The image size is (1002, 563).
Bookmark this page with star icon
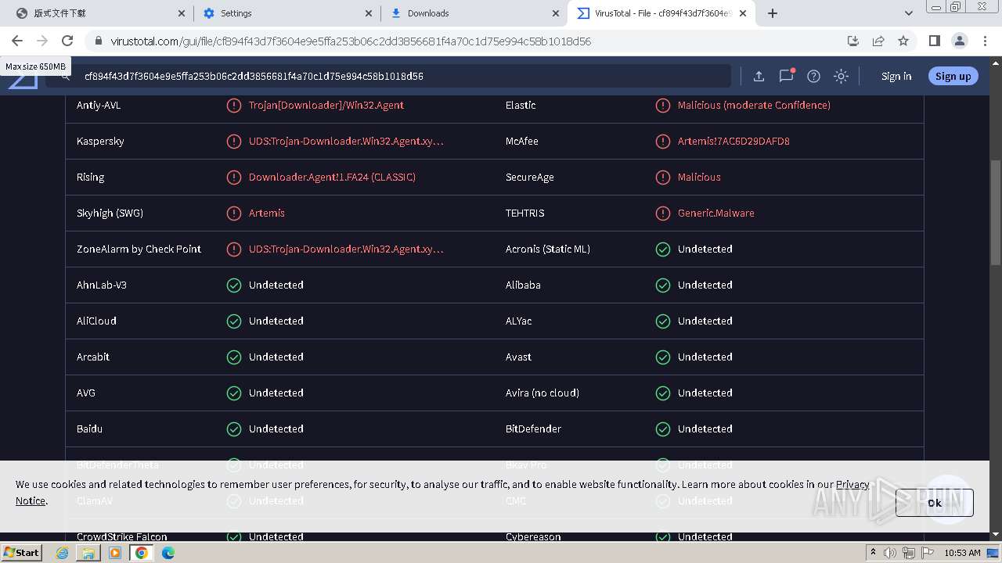tap(903, 41)
